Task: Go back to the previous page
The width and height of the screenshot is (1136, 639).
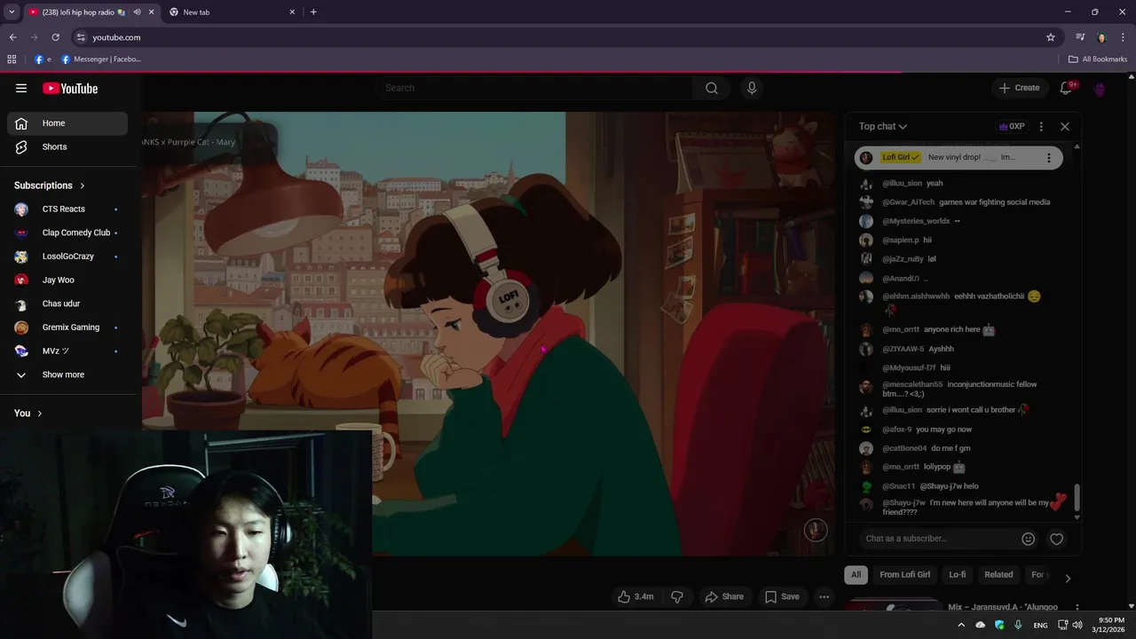Action: [12, 37]
